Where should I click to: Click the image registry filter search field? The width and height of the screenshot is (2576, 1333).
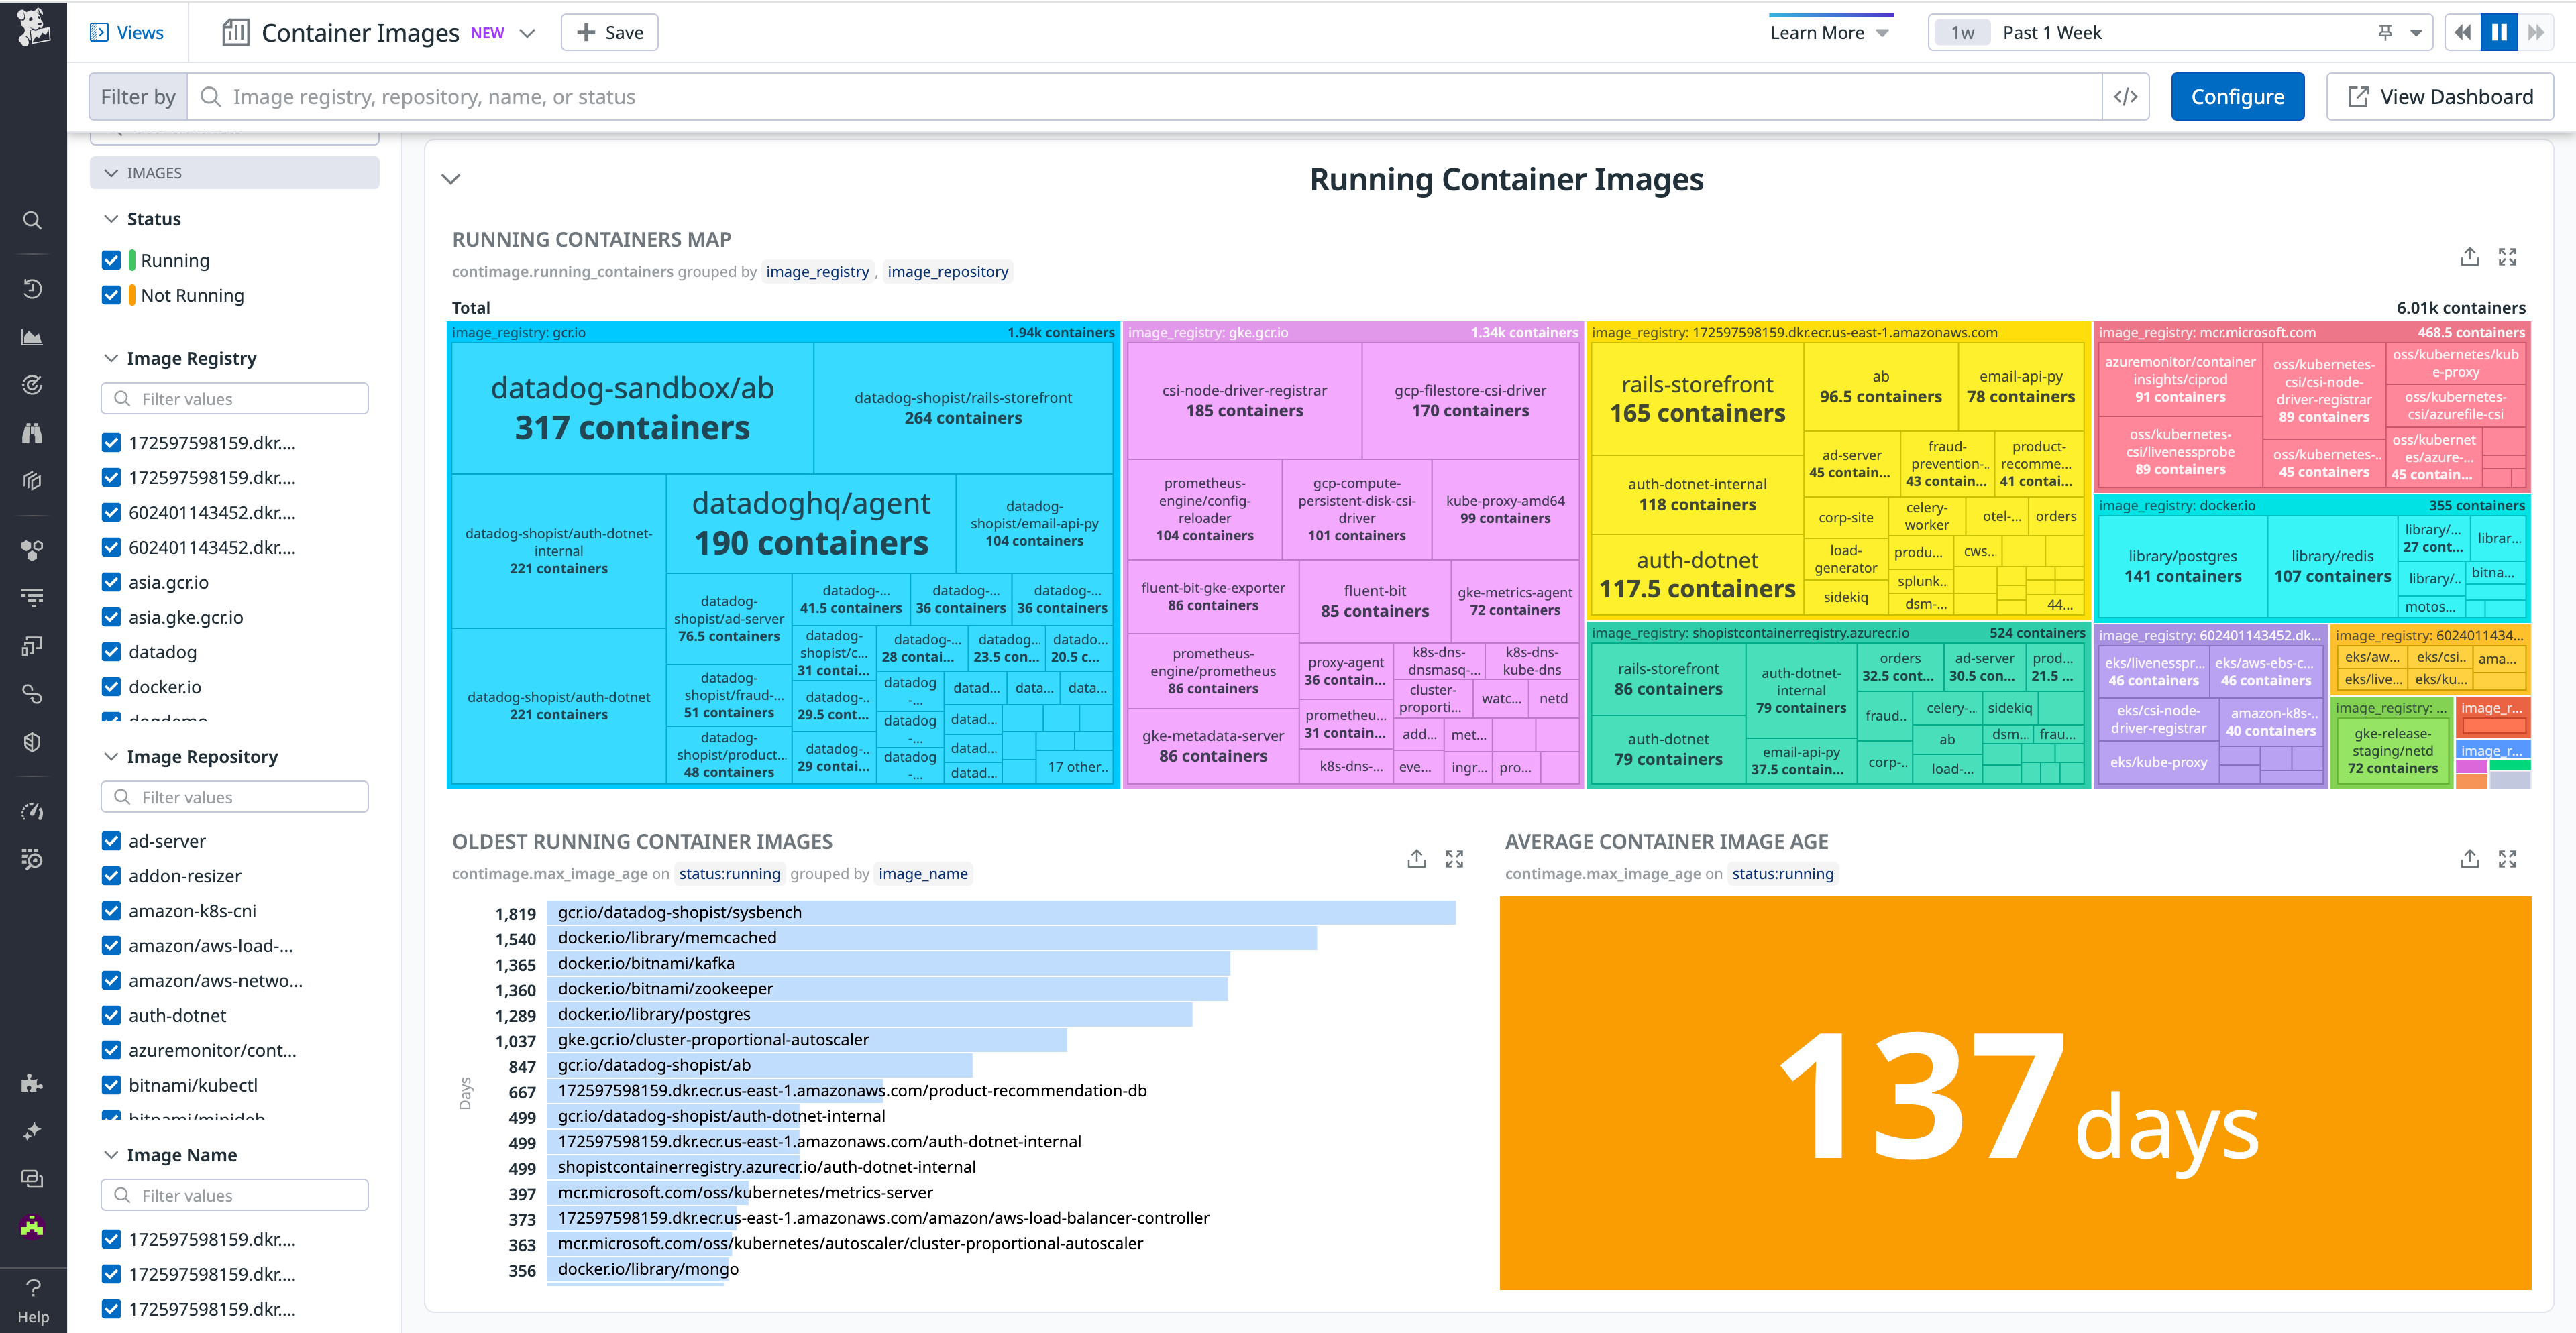(x=234, y=398)
